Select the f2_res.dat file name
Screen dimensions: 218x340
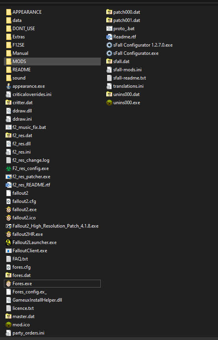[x=22, y=136]
